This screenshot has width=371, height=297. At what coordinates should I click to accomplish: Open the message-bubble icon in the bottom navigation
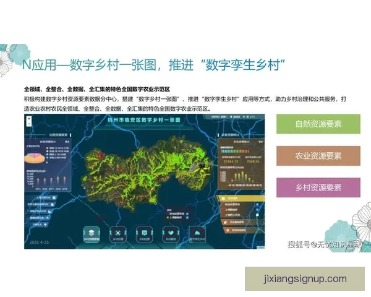point(144,235)
